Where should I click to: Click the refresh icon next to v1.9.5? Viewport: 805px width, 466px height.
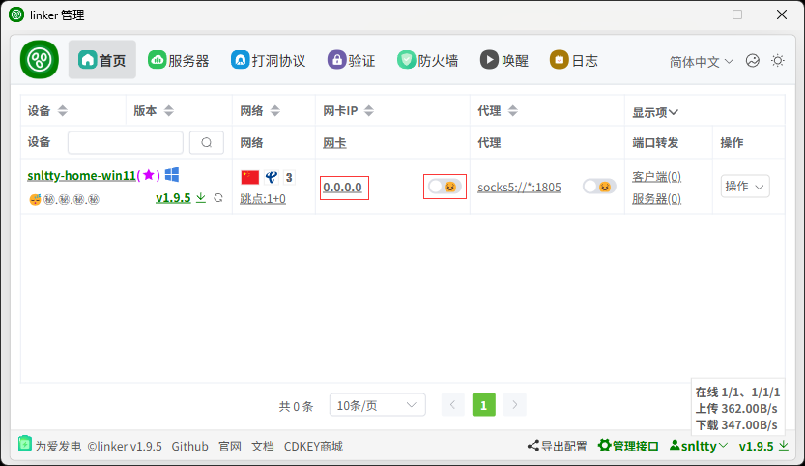(218, 198)
